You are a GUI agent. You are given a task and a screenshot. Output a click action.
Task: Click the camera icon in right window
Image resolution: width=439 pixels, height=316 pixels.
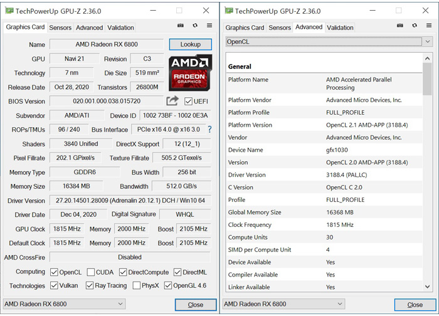(400, 26)
